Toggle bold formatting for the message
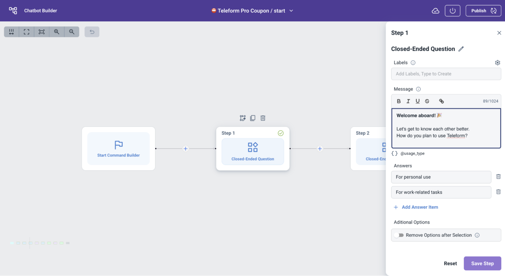The image size is (505, 276). (x=399, y=101)
